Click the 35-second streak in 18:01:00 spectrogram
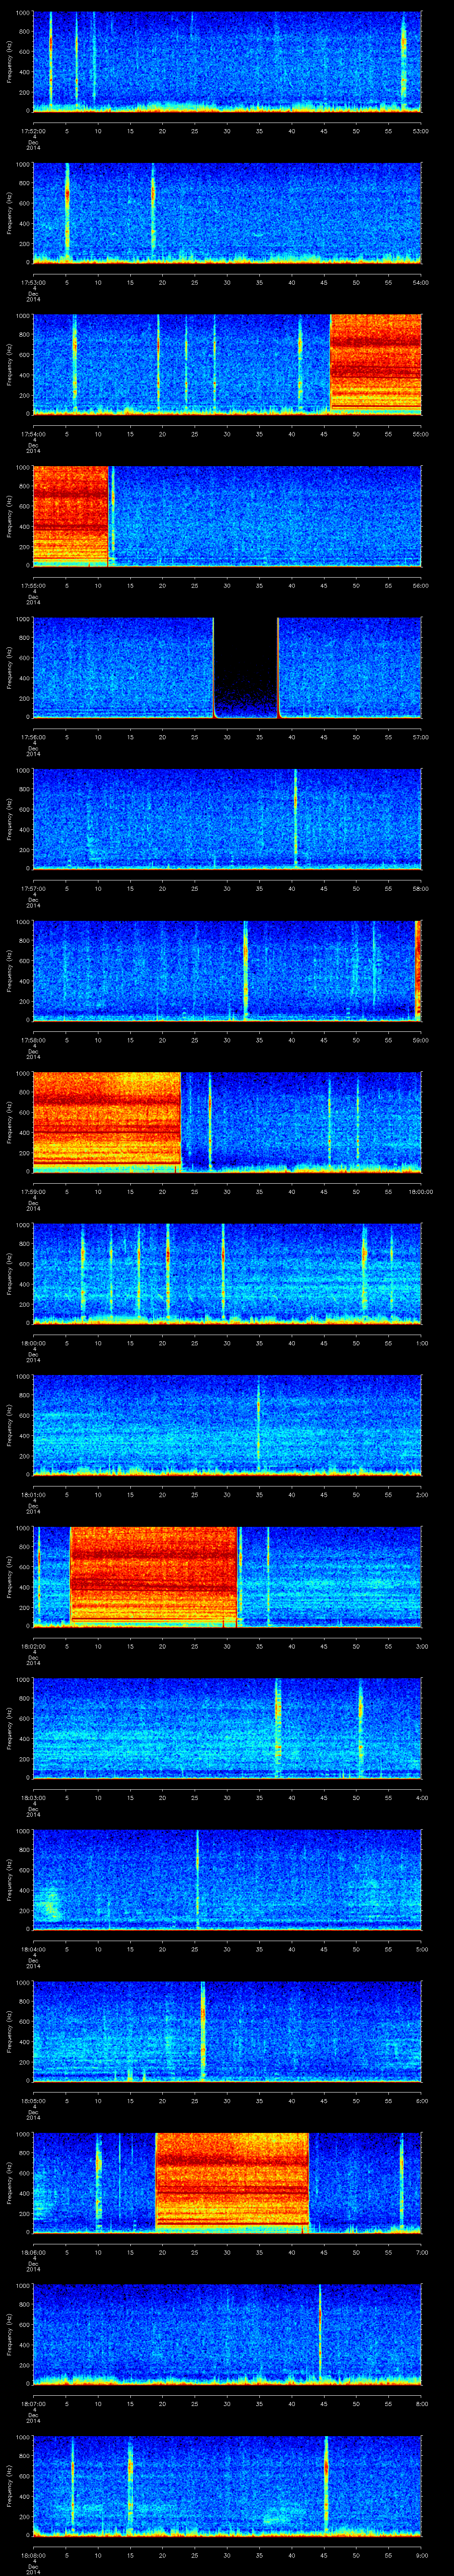Screen dimensions: 454x2576 (x=258, y=1423)
